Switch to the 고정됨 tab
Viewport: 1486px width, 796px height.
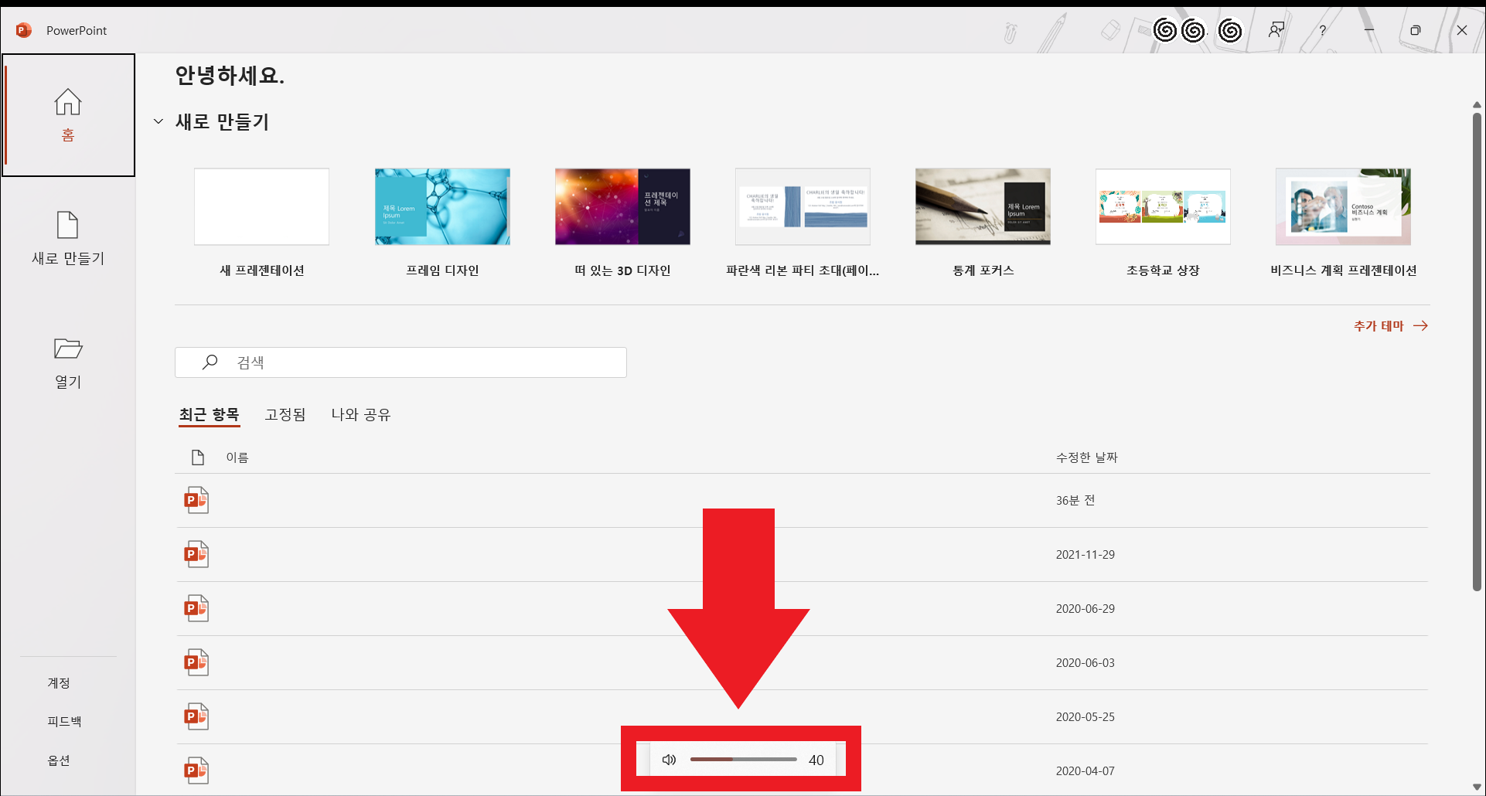pos(285,414)
